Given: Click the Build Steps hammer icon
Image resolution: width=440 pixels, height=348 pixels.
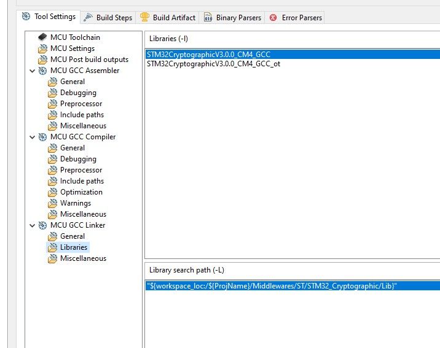Looking at the screenshot, I should pyautogui.click(x=88, y=17).
